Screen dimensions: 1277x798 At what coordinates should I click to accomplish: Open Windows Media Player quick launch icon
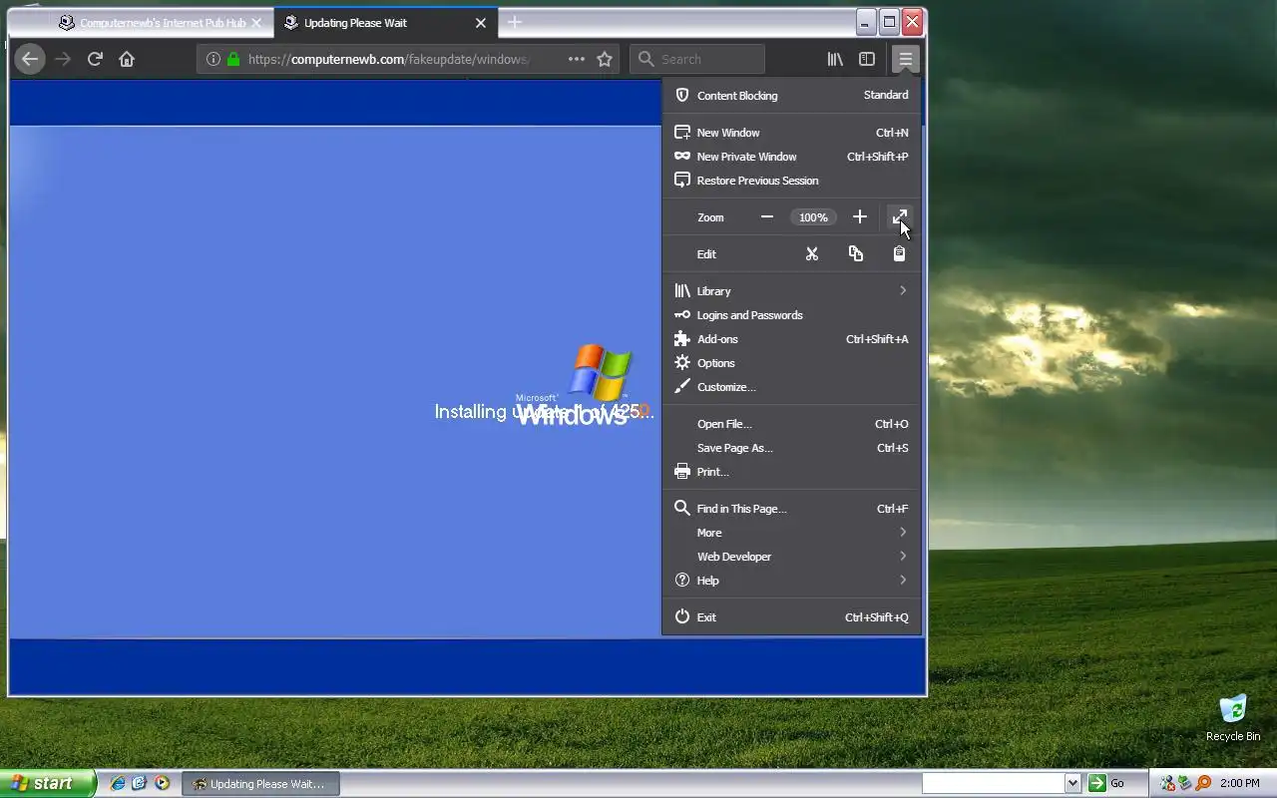[162, 783]
